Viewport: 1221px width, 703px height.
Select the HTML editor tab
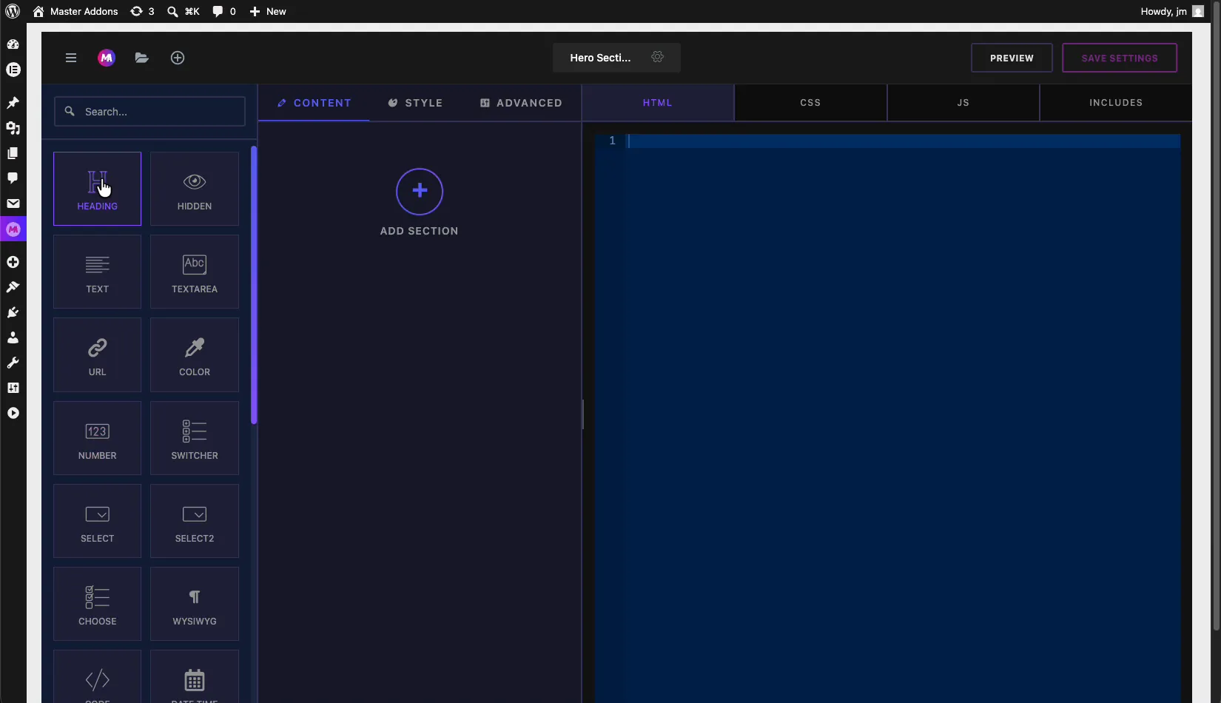point(658,103)
